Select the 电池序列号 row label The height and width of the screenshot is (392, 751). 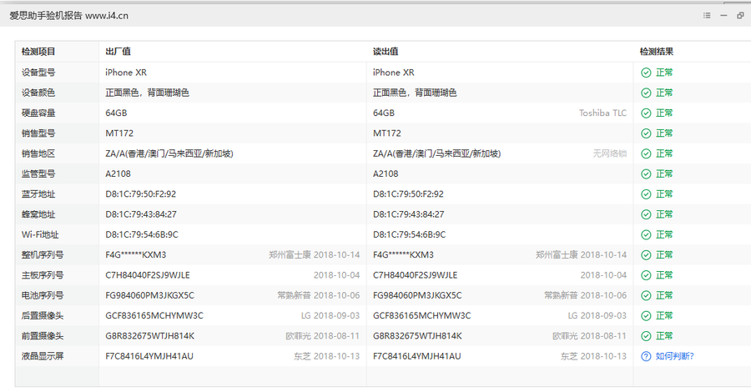tap(43, 295)
